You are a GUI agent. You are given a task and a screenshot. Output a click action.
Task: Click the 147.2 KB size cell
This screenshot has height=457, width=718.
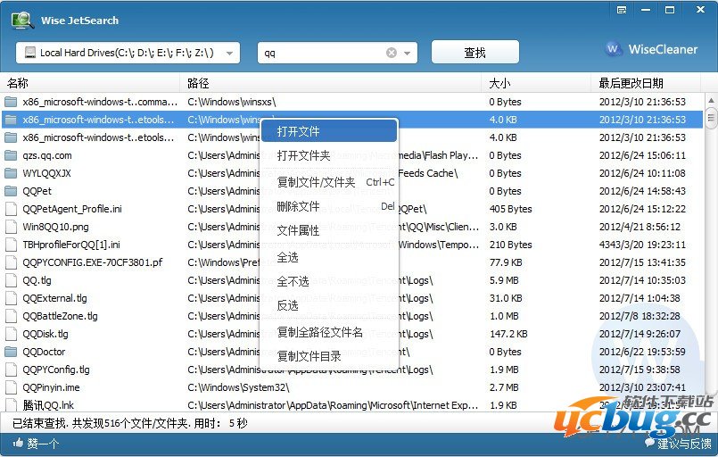pyautogui.click(x=508, y=334)
